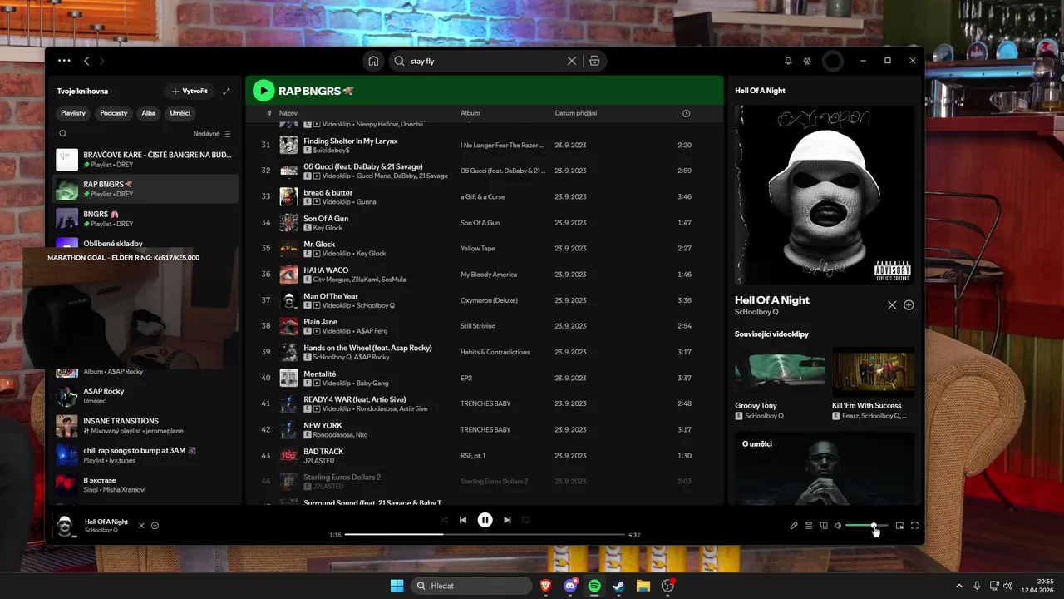Add the now-playing track to library
The width and height of the screenshot is (1064, 599).
click(155, 526)
